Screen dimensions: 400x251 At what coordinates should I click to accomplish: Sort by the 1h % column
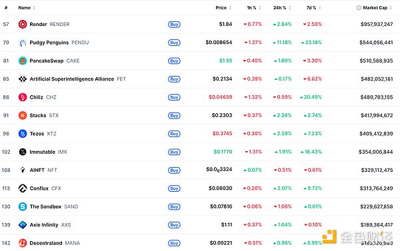(x=254, y=7)
